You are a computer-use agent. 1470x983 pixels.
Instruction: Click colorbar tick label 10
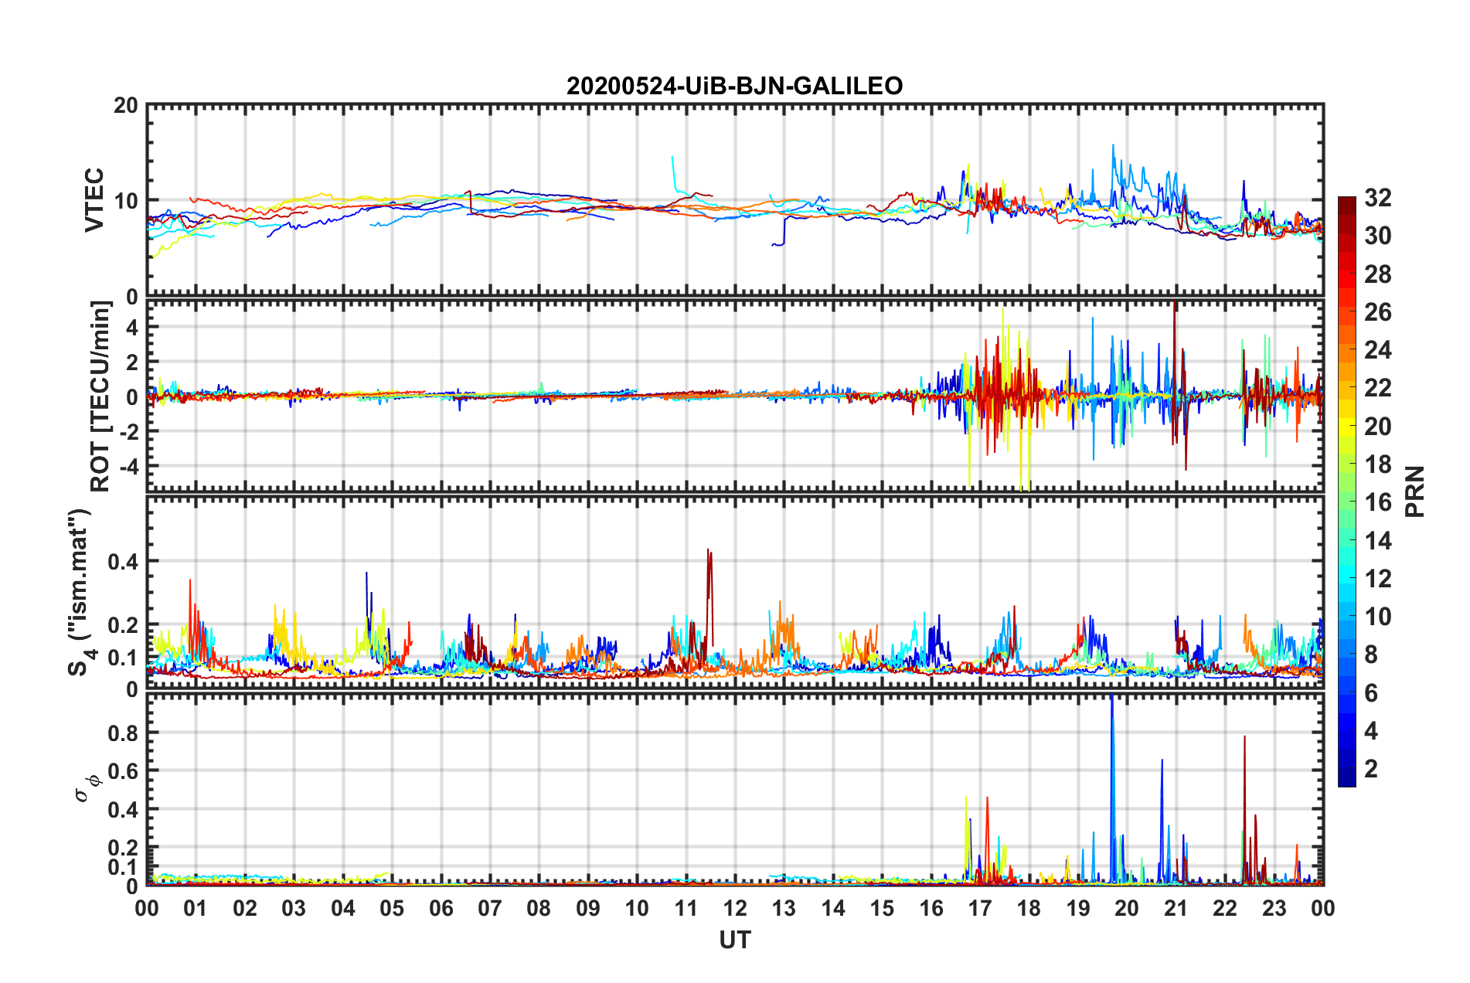point(1377,616)
